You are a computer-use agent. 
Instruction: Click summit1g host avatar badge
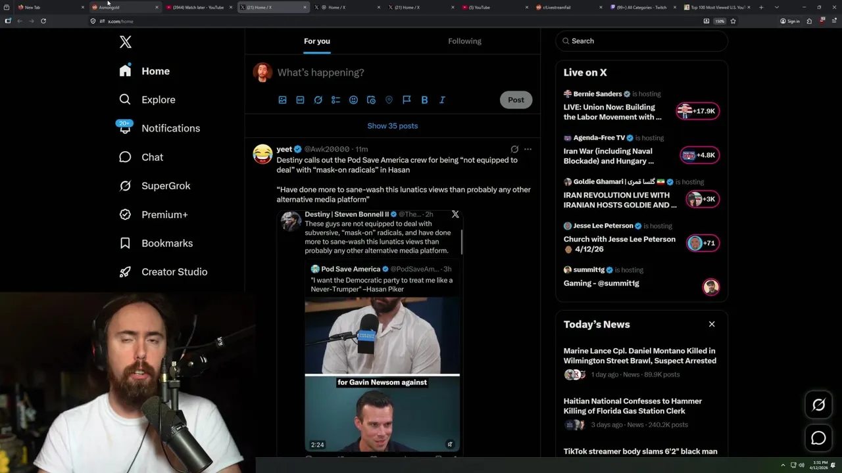pos(710,287)
